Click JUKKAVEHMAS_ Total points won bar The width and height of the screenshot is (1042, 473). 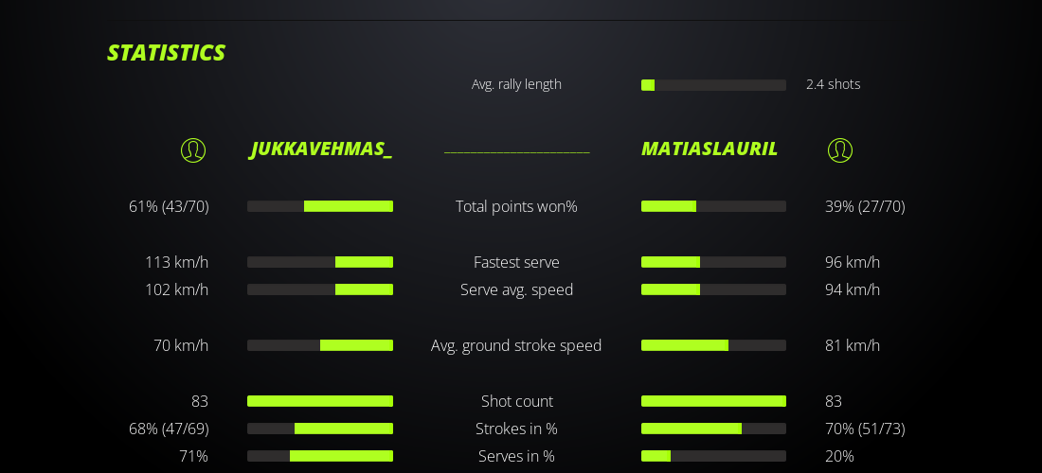tap(320, 206)
